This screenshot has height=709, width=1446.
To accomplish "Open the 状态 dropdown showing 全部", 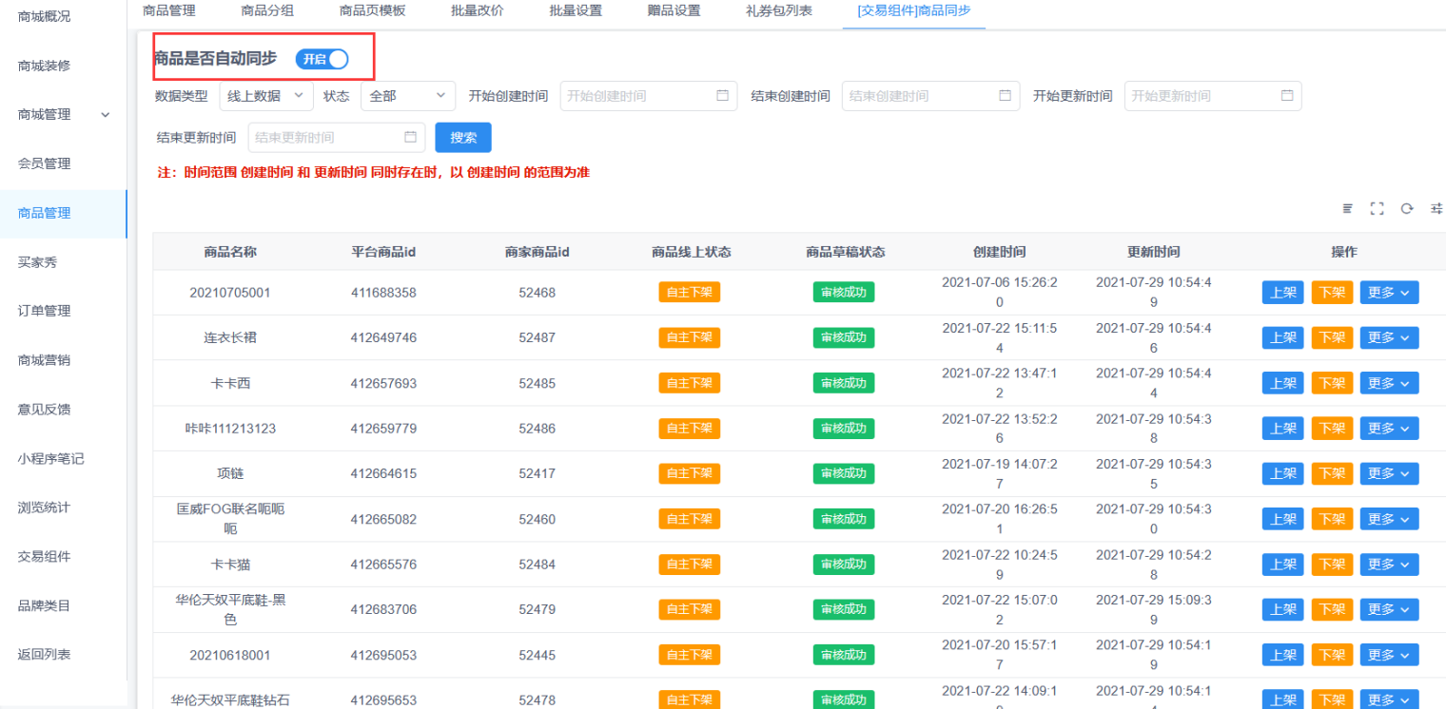I will (407, 96).
